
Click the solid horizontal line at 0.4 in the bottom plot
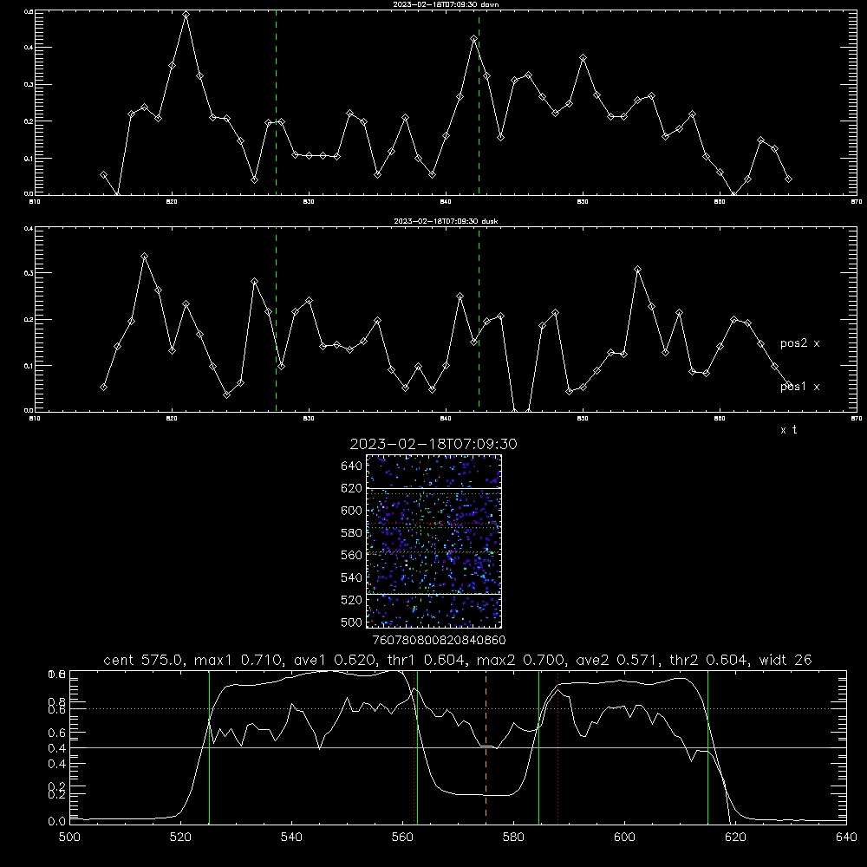(458, 747)
